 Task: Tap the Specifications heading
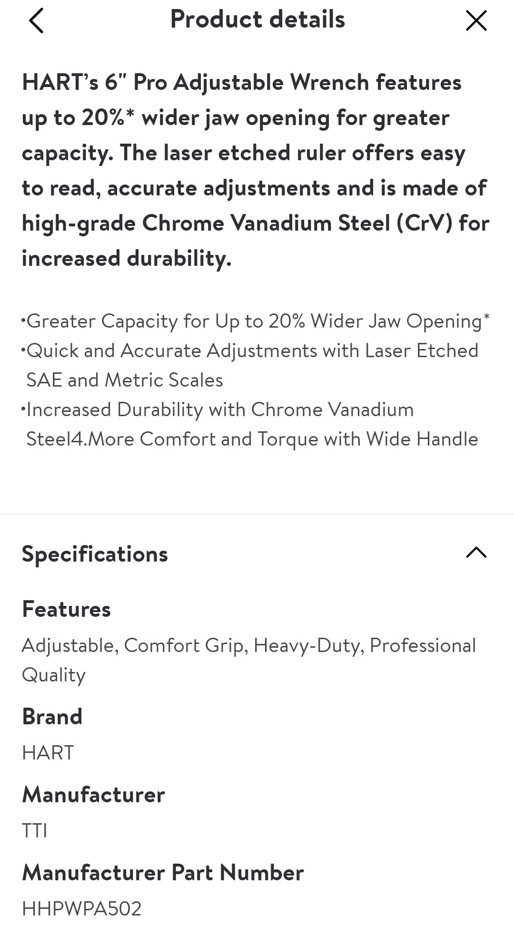click(x=95, y=554)
